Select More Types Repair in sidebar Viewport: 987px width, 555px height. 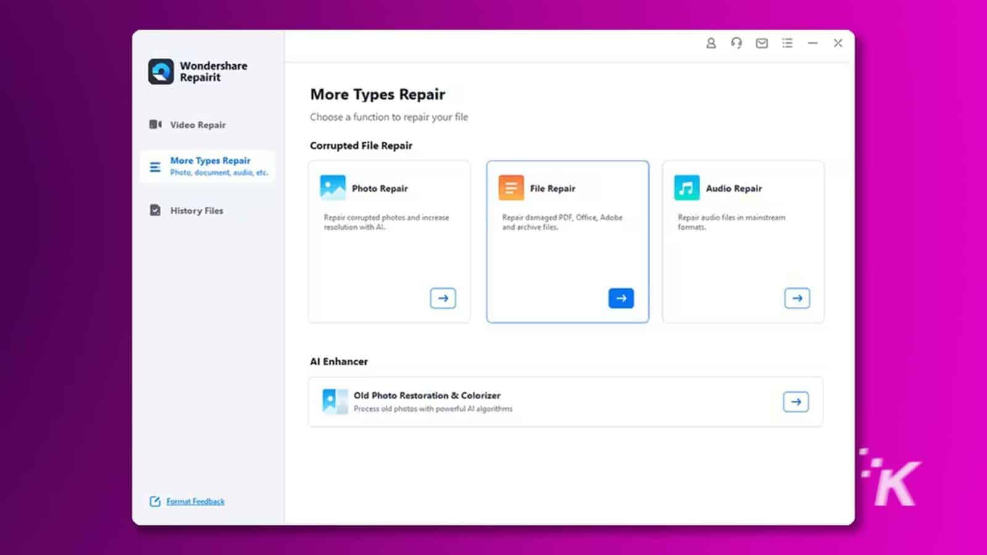[207, 166]
